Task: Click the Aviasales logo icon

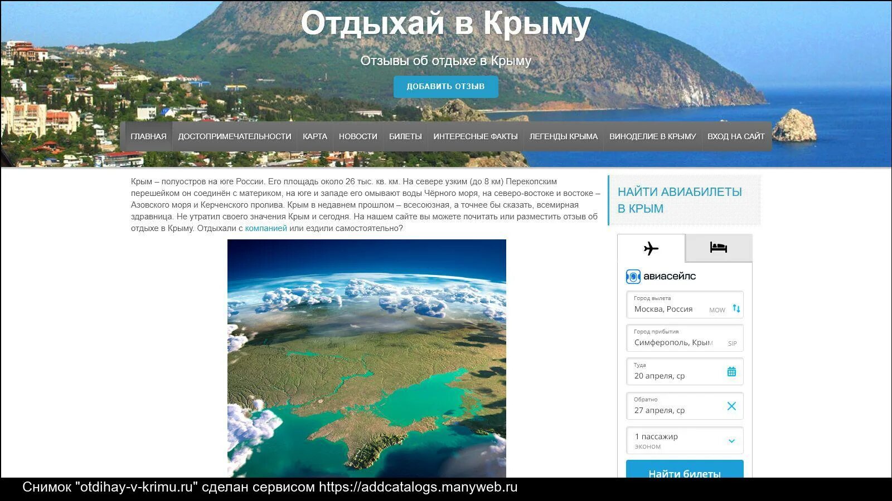Action: [633, 277]
